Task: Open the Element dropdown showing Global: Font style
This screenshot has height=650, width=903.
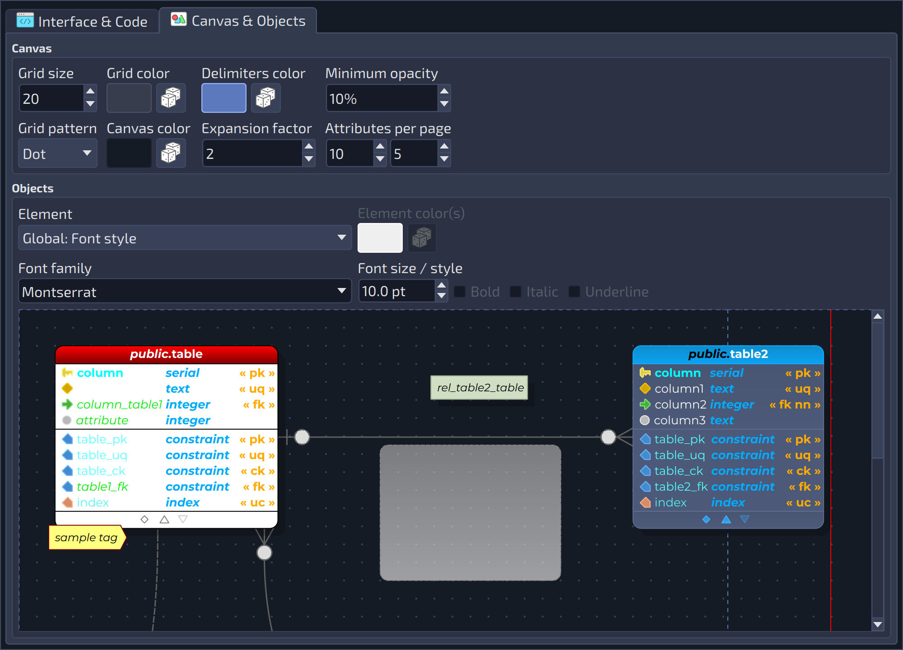Action: click(185, 238)
